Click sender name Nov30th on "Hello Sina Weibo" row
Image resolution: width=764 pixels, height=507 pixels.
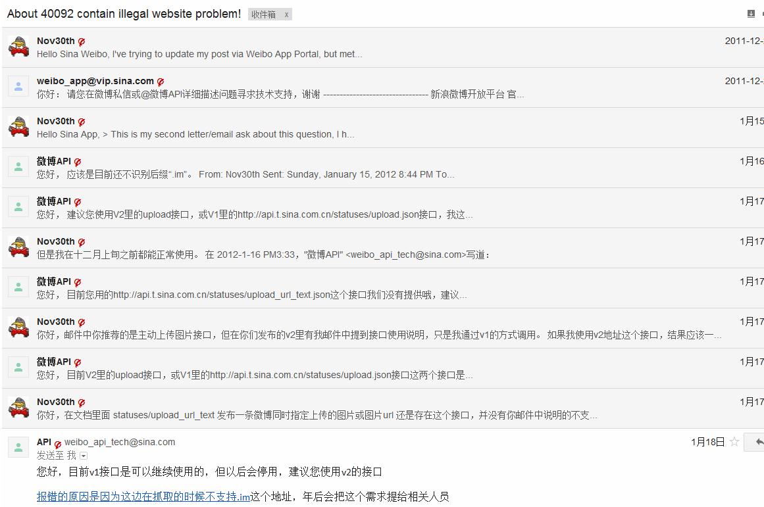pos(55,41)
